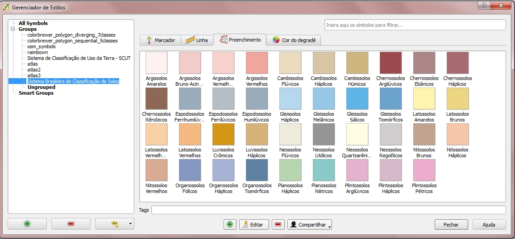Click the Fechar button
This screenshot has width=515, height=239.
[x=451, y=225]
